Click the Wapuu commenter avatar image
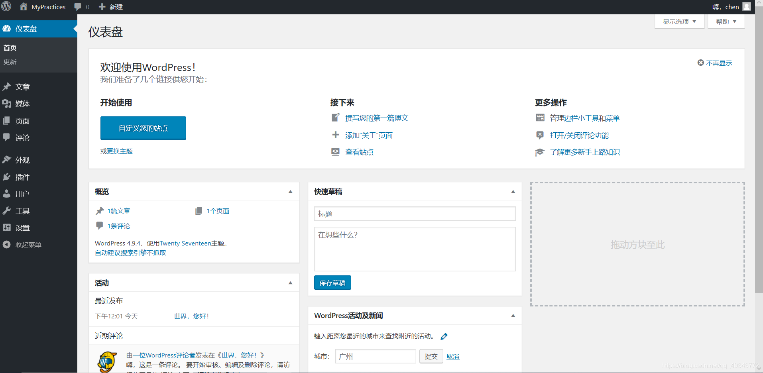 click(x=107, y=362)
